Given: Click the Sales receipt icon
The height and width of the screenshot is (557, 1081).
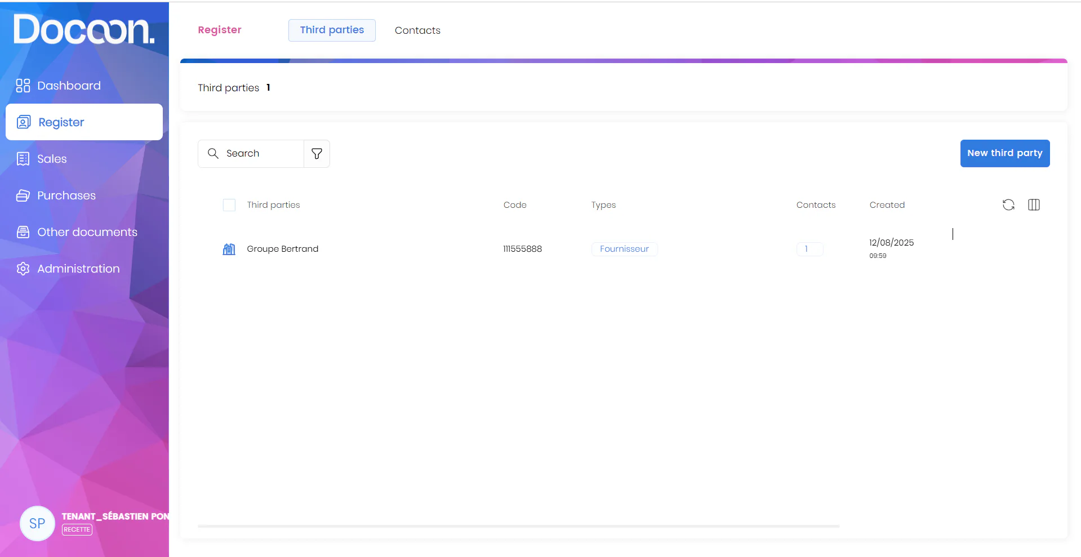Looking at the screenshot, I should [x=23, y=159].
